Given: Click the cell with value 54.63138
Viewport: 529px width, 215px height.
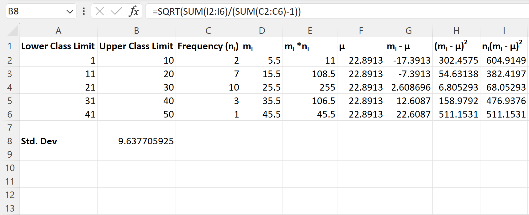Looking at the screenshot, I should (x=456, y=74).
